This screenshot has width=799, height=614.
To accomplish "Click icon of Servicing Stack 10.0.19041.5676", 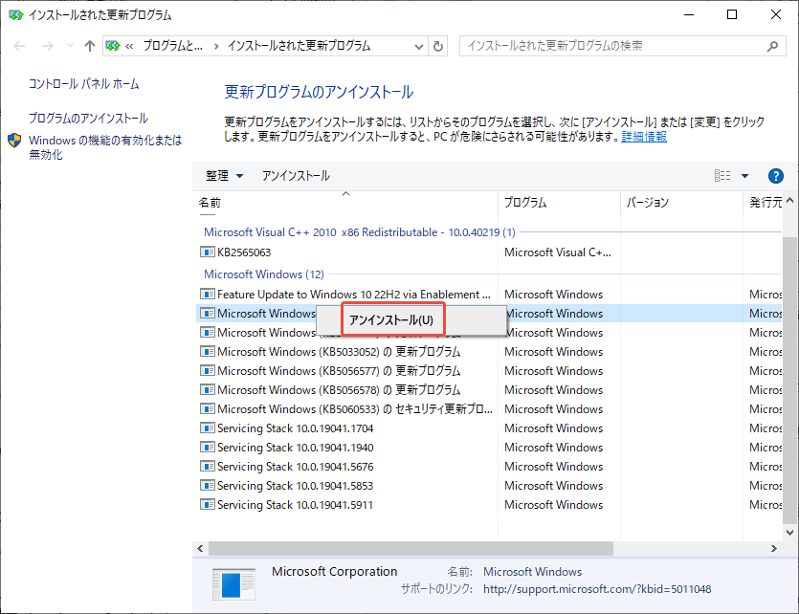I will 208,467.
